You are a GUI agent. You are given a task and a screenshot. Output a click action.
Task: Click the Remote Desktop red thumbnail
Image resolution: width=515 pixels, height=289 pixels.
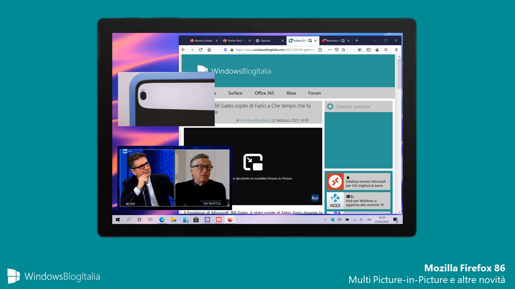[x=335, y=181]
